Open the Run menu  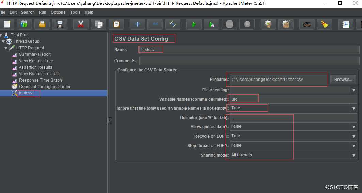[x=43, y=12]
